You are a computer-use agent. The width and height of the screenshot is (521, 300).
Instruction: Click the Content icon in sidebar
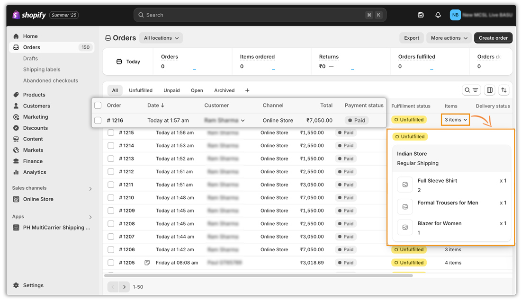tap(16, 139)
